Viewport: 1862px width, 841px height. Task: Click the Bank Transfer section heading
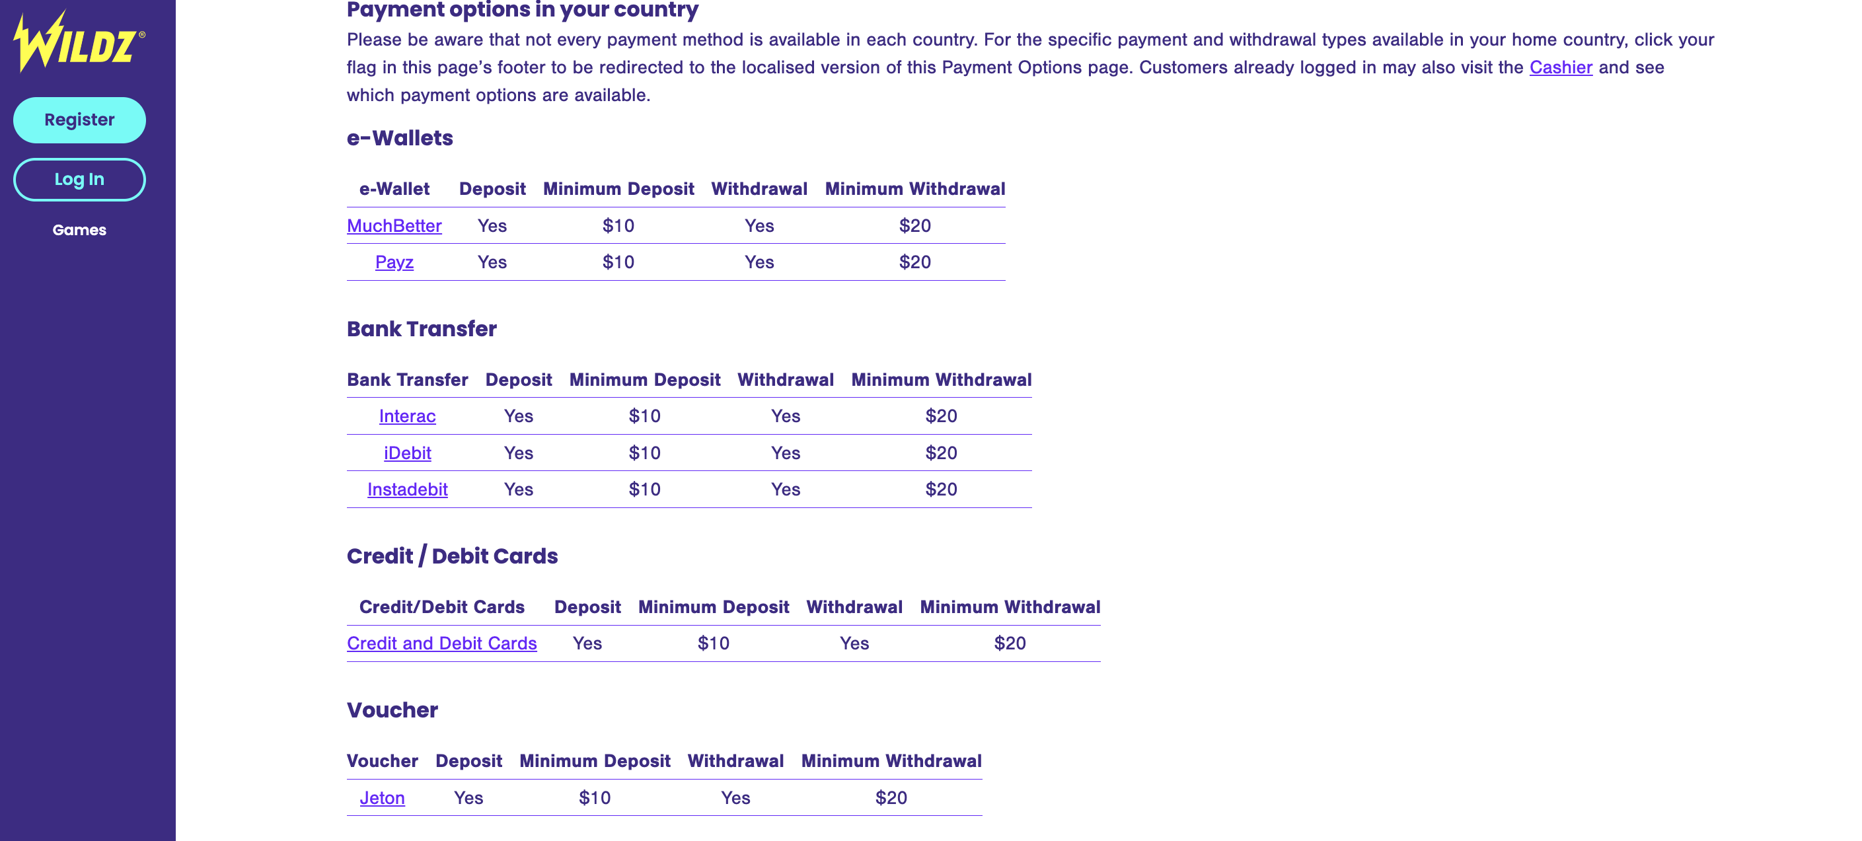422,329
